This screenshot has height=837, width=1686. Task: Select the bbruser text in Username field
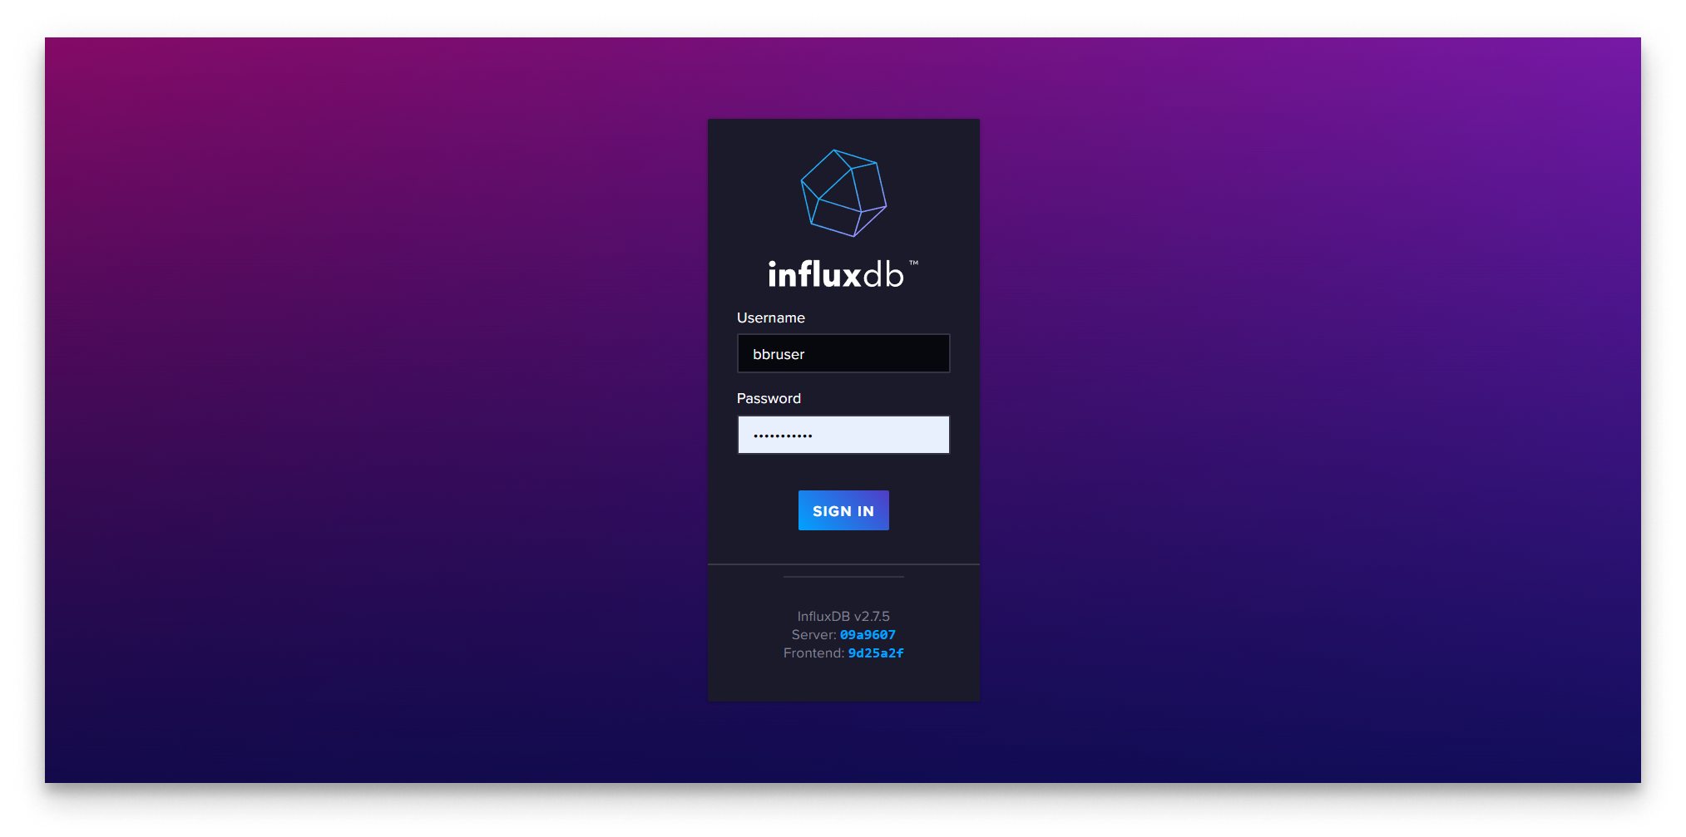click(779, 353)
